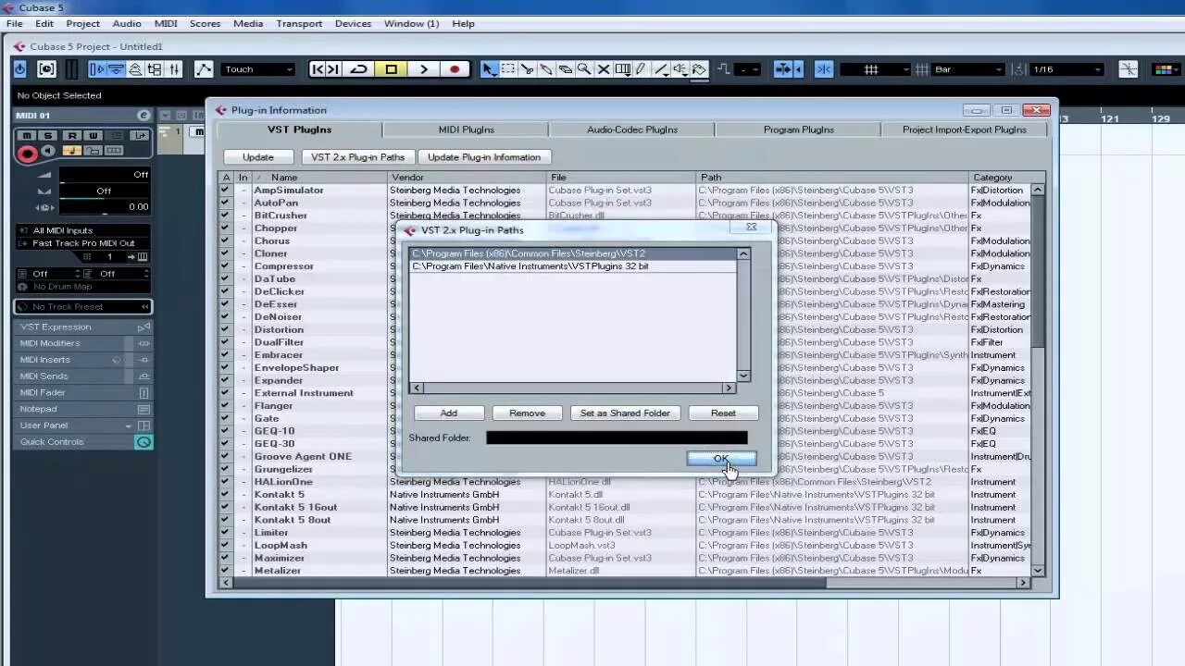
Task: Open the Edit instrument 'e' button
Action: click(x=143, y=116)
